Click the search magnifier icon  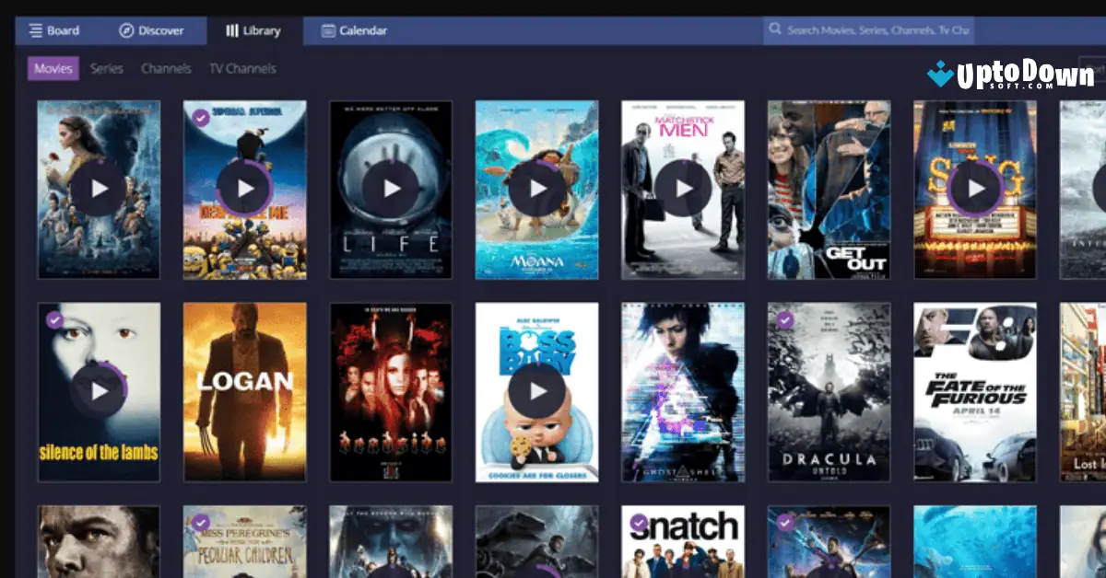[773, 29]
